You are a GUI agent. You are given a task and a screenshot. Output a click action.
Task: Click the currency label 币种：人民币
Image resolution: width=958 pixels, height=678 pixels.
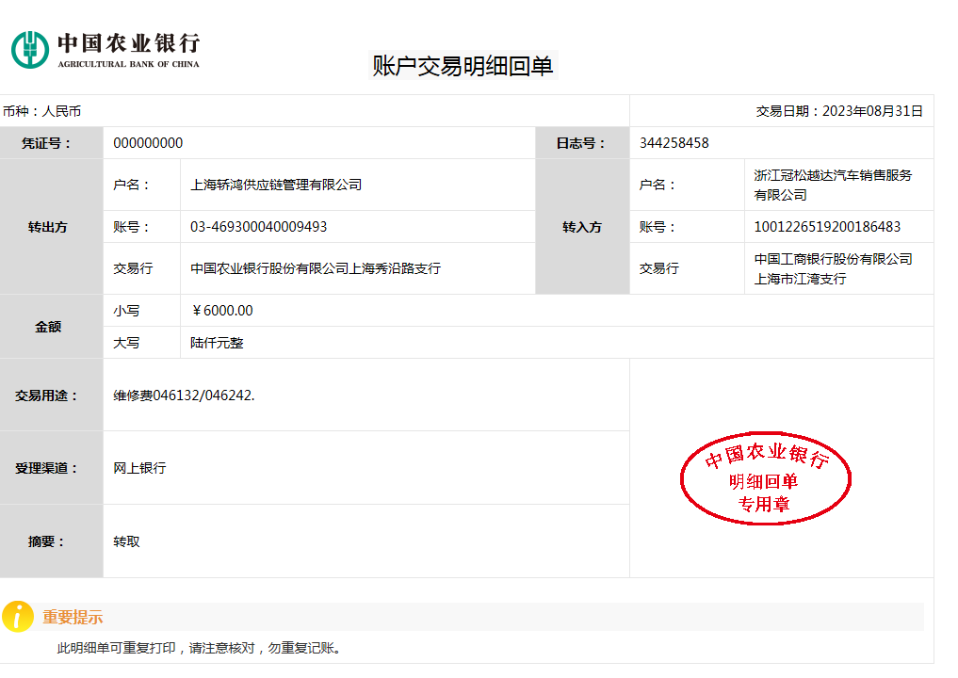[x=41, y=111]
